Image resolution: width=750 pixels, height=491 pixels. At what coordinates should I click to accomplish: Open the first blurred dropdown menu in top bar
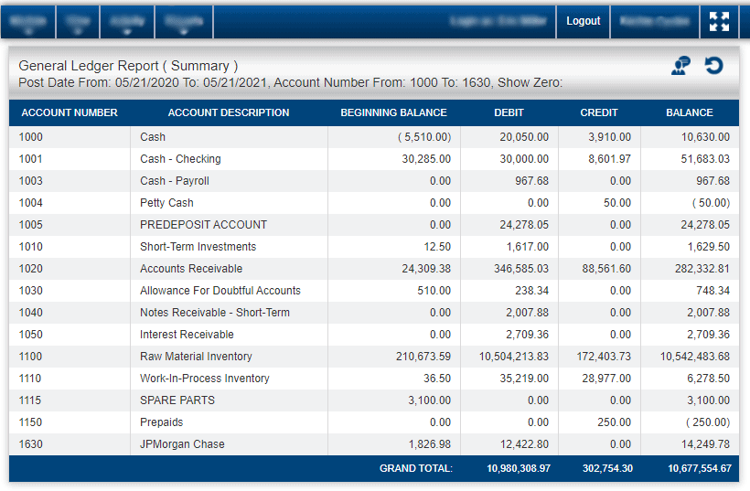point(28,22)
